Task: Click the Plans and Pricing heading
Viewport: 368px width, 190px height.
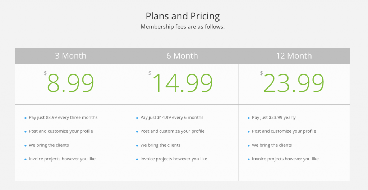Action: pos(183,16)
